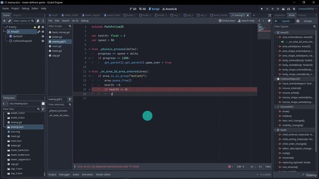Collapse the Area2D signals section
Image resolution: width=319 pixels, height=179 pixels.
[x=275, y=32]
